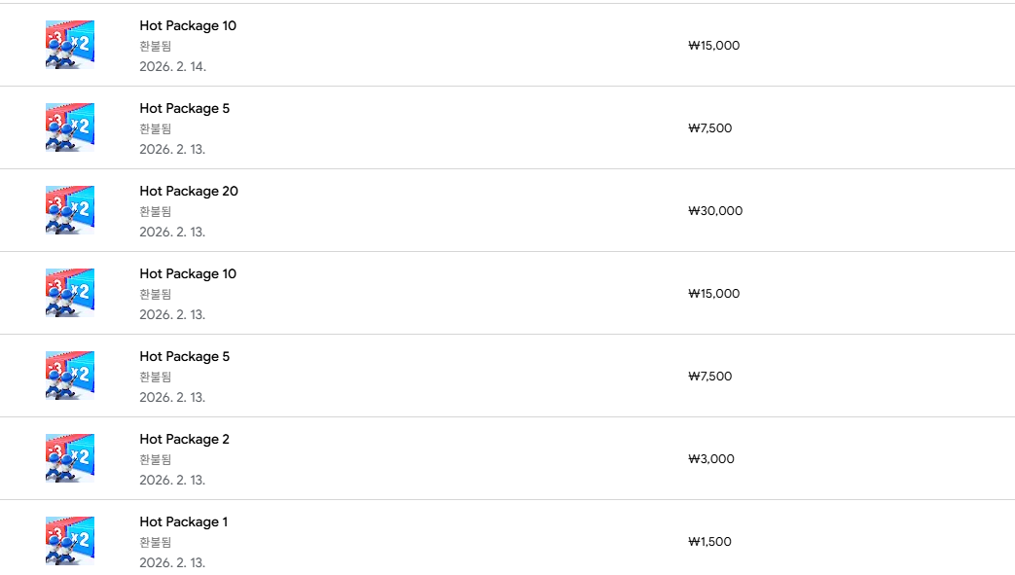Click the 환불됨 status under Hot Package 1

tap(156, 542)
